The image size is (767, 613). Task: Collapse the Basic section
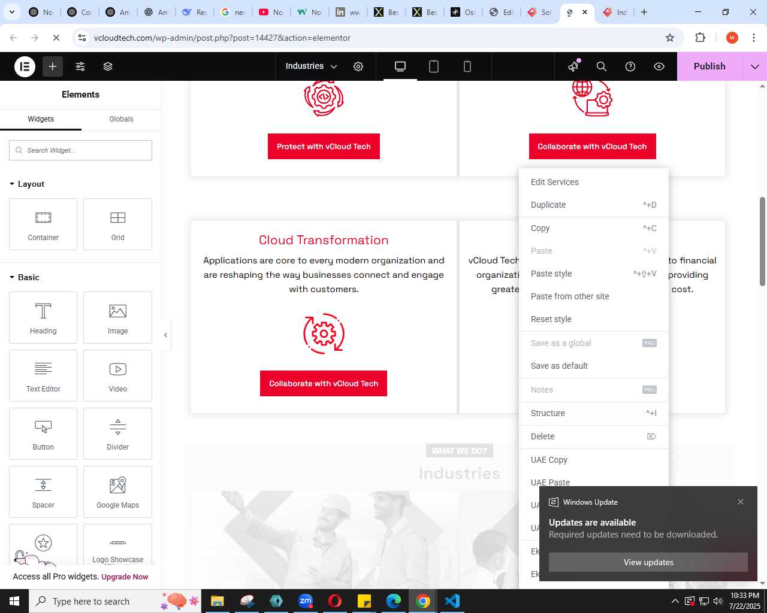click(25, 277)
